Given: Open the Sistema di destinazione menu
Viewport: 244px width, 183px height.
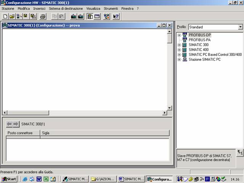Looking at the screenshot, I should pyautogui.click(x=66, y=8).
